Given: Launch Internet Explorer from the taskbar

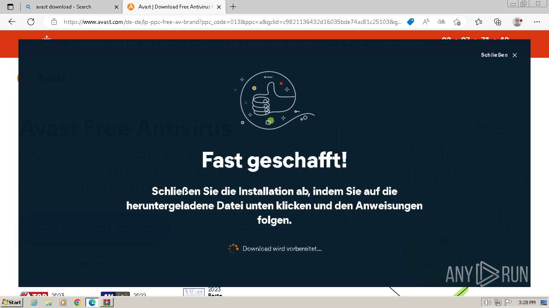Looking at the screenshot, I should (34, 302).
